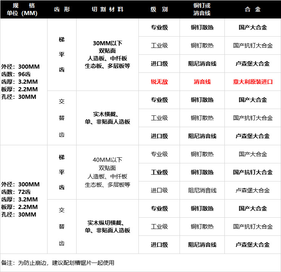281x272 pixels.
Task: Select "卢森堡大合金" in 72齿 交替齿 rows
Action: pos(253,245)
